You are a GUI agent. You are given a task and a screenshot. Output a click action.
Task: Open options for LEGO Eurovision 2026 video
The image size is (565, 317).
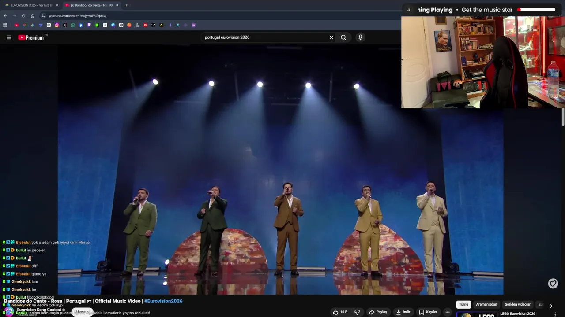tap(555, 314)
